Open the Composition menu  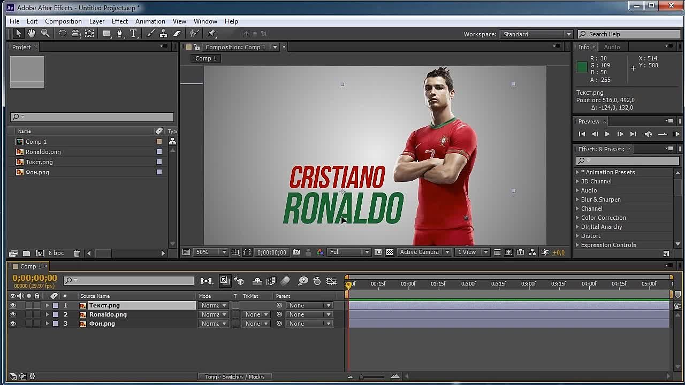[x=63, y=21]
